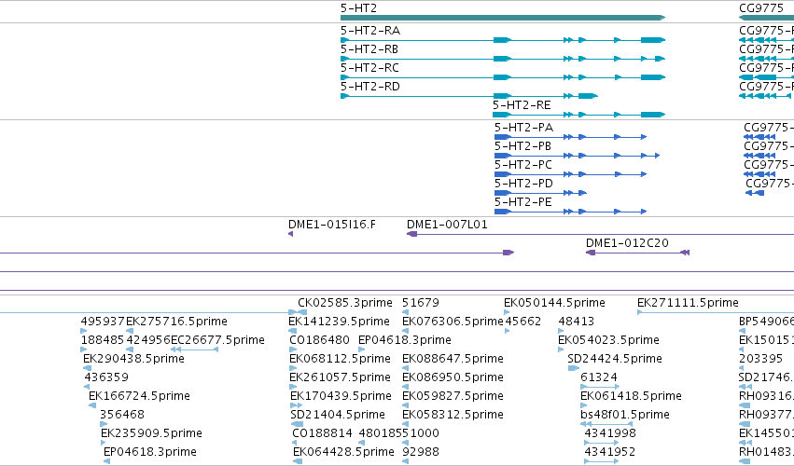794x466 pixels.
Task: Select the 5-HT2-RE transcript
Action: [578, 115]
